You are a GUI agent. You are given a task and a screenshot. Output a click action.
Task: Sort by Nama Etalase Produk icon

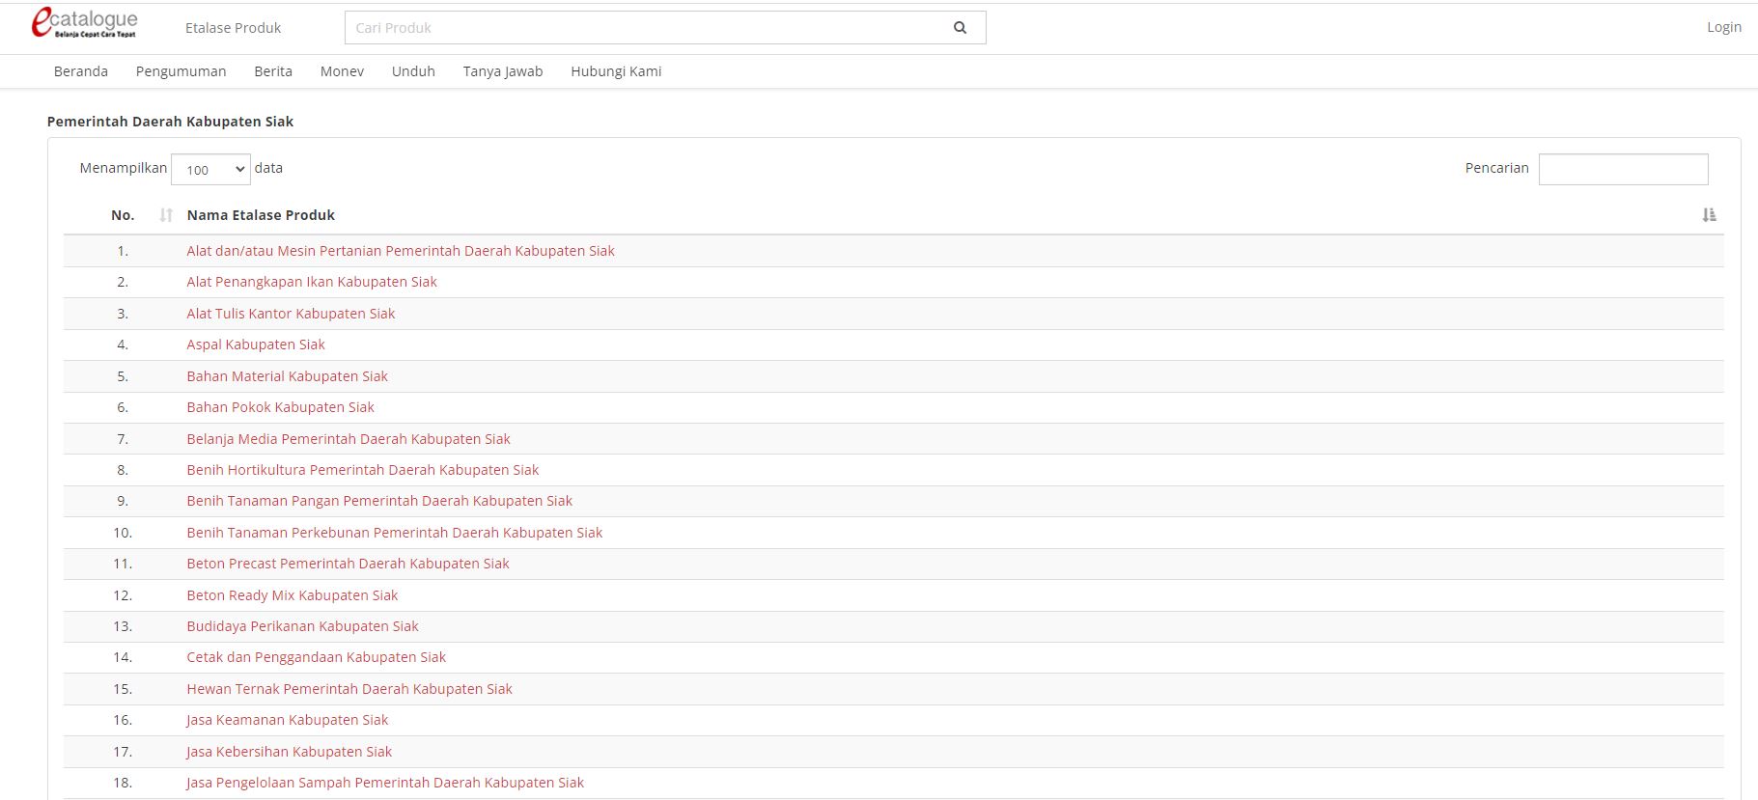point(1709,215)
